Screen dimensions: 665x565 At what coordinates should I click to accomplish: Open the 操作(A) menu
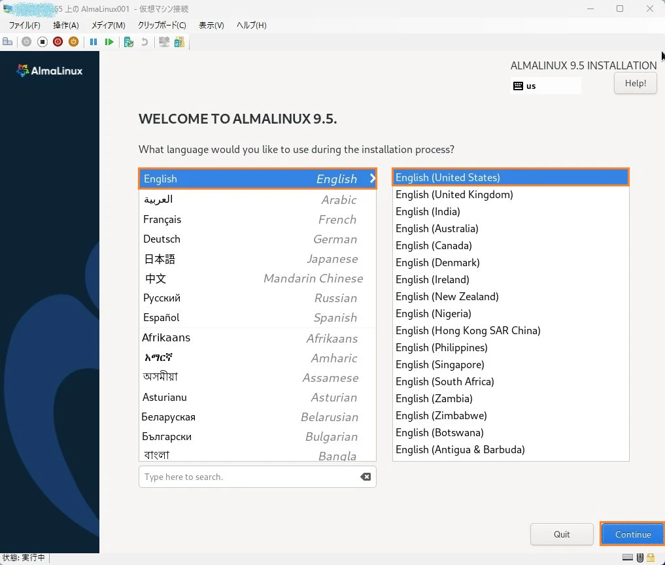pyautogui.click(x=66, y=25)
